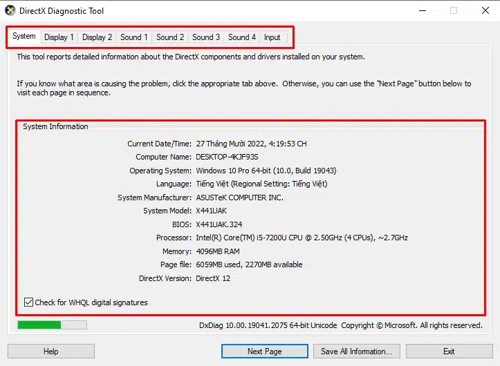500x366 pixels.
Task: Click the Computer Name: field label
Action: coord(164,157)
